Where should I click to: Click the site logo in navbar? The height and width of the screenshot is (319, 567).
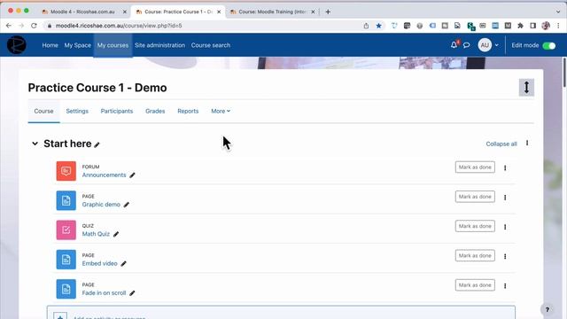click(x=16, y=45)
